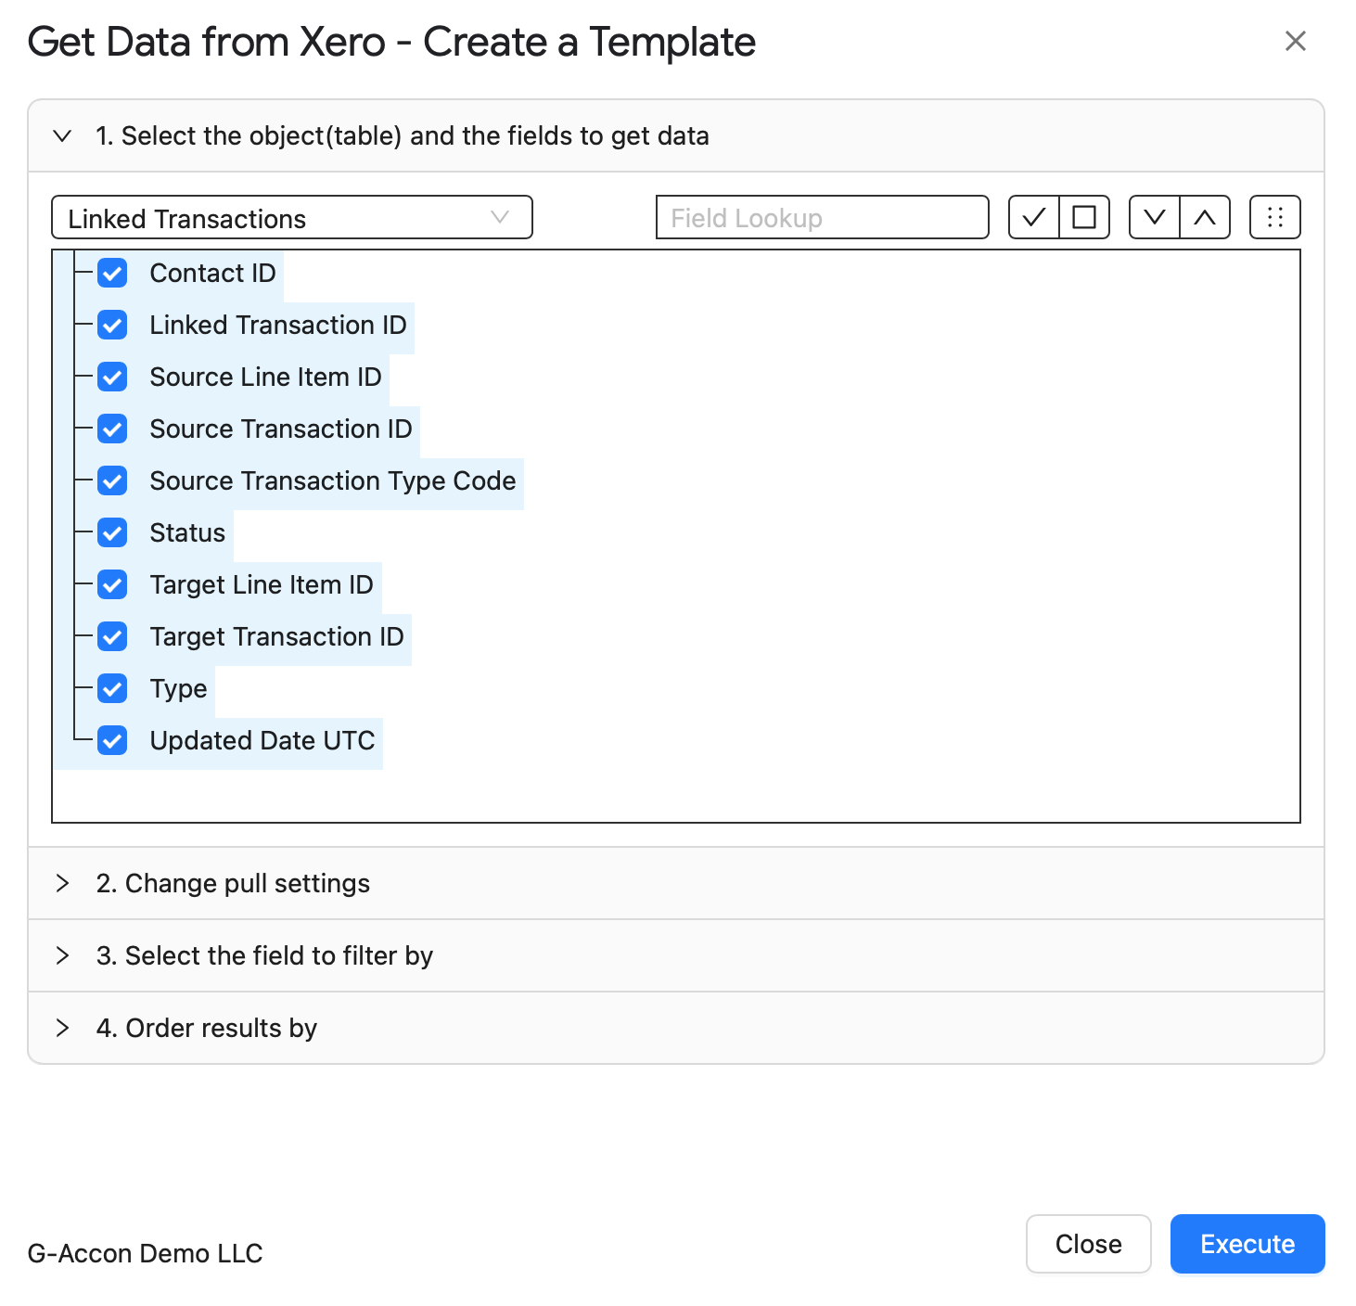Image resolution: width=1356 pixels, height=1306 pixels.
Task: Click the check-all fields icon
Action: coord(1033,217)
